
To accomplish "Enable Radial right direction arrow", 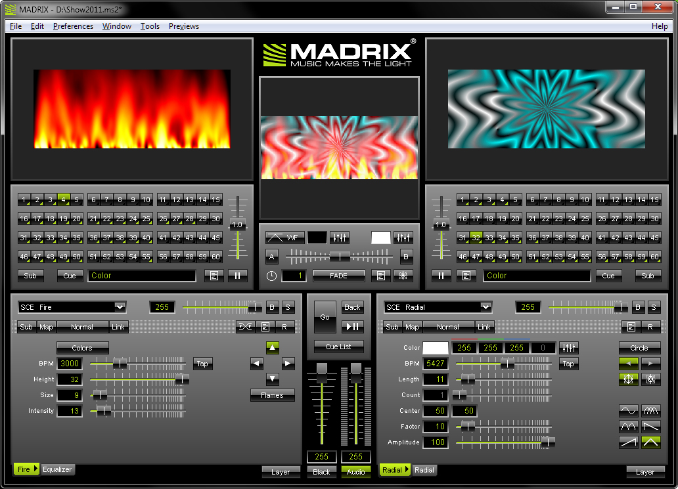I will coord(651,363).
